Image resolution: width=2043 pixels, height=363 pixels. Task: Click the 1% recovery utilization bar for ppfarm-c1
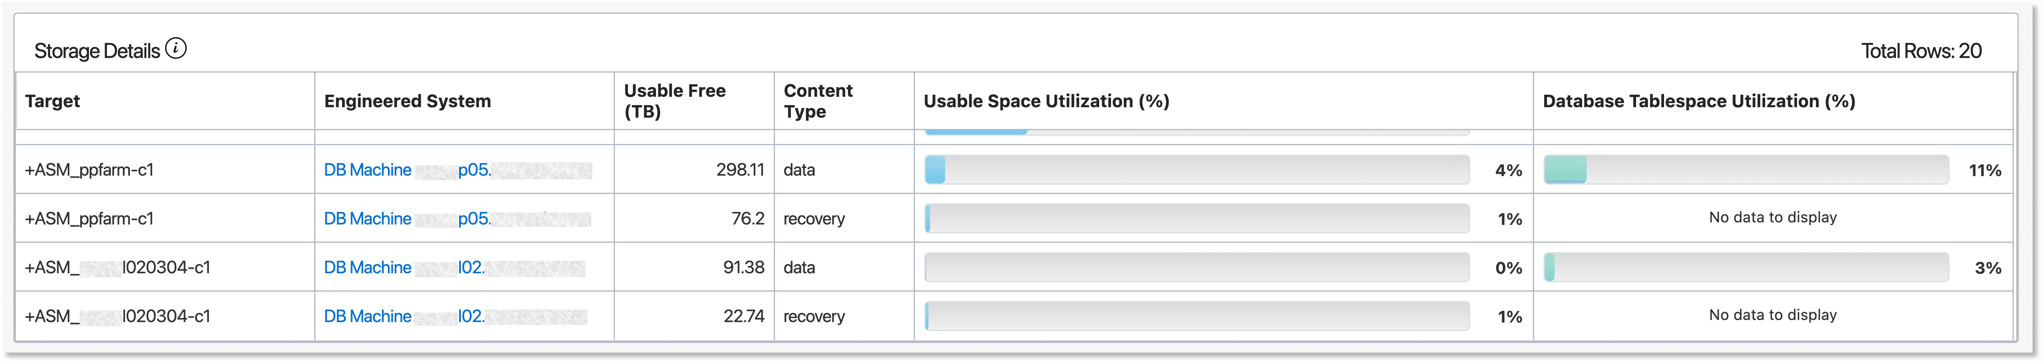(x=1197, y=218)
